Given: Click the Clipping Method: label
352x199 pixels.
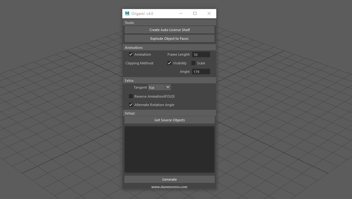Looking at the screenshot, I should click(x=139, y=63).
